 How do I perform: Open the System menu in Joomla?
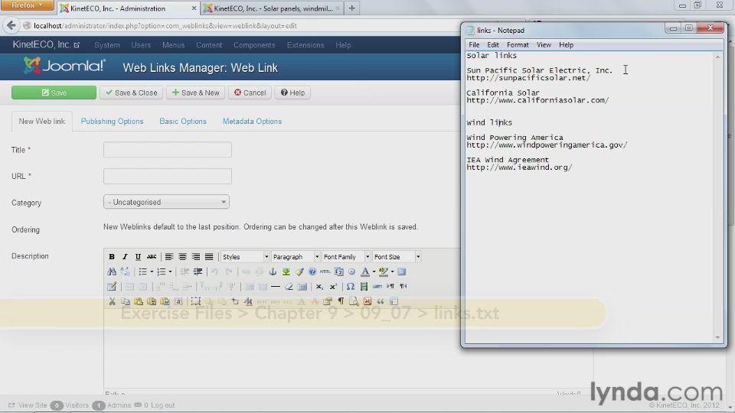107,45
